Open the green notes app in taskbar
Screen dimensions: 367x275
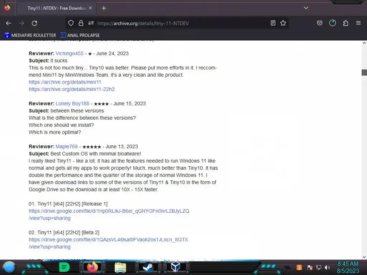click(64, 267)
